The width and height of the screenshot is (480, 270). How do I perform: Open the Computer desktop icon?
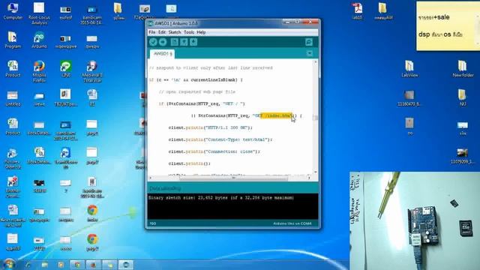coord(13,11)
